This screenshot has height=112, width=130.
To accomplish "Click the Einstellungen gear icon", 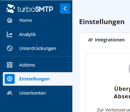I will (x=10, y=79).
